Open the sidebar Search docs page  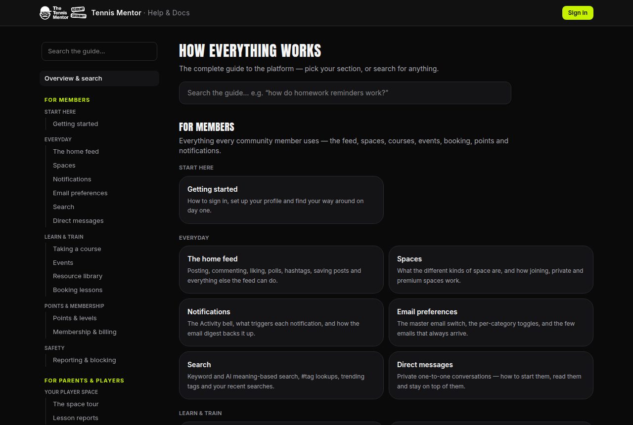click(63, 207)
